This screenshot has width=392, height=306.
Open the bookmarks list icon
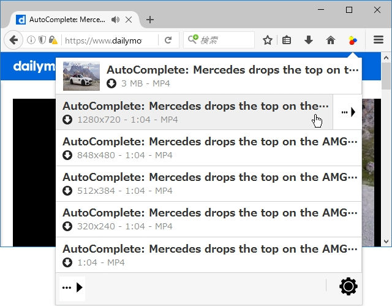pos(287,40)
